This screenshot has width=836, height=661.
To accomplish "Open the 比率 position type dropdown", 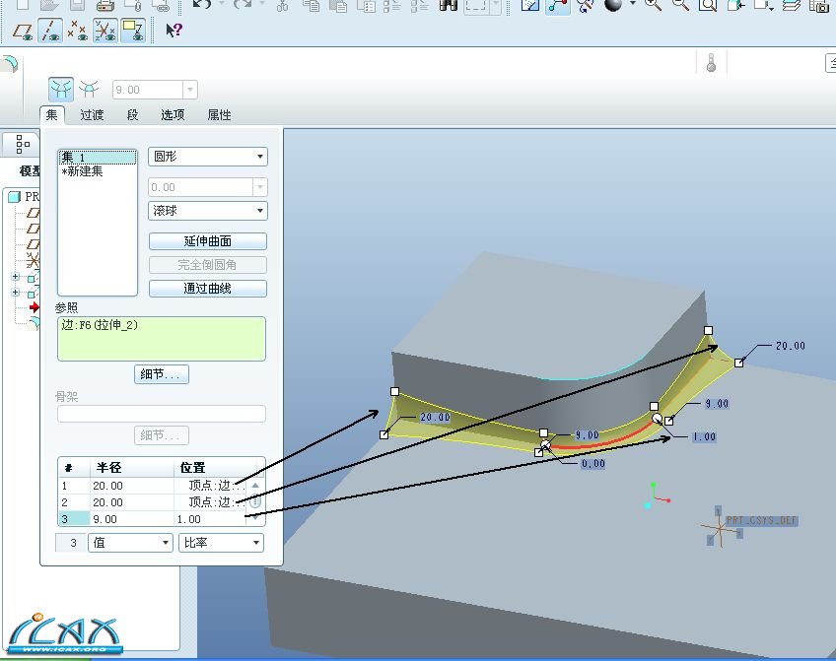I will 221,543.
